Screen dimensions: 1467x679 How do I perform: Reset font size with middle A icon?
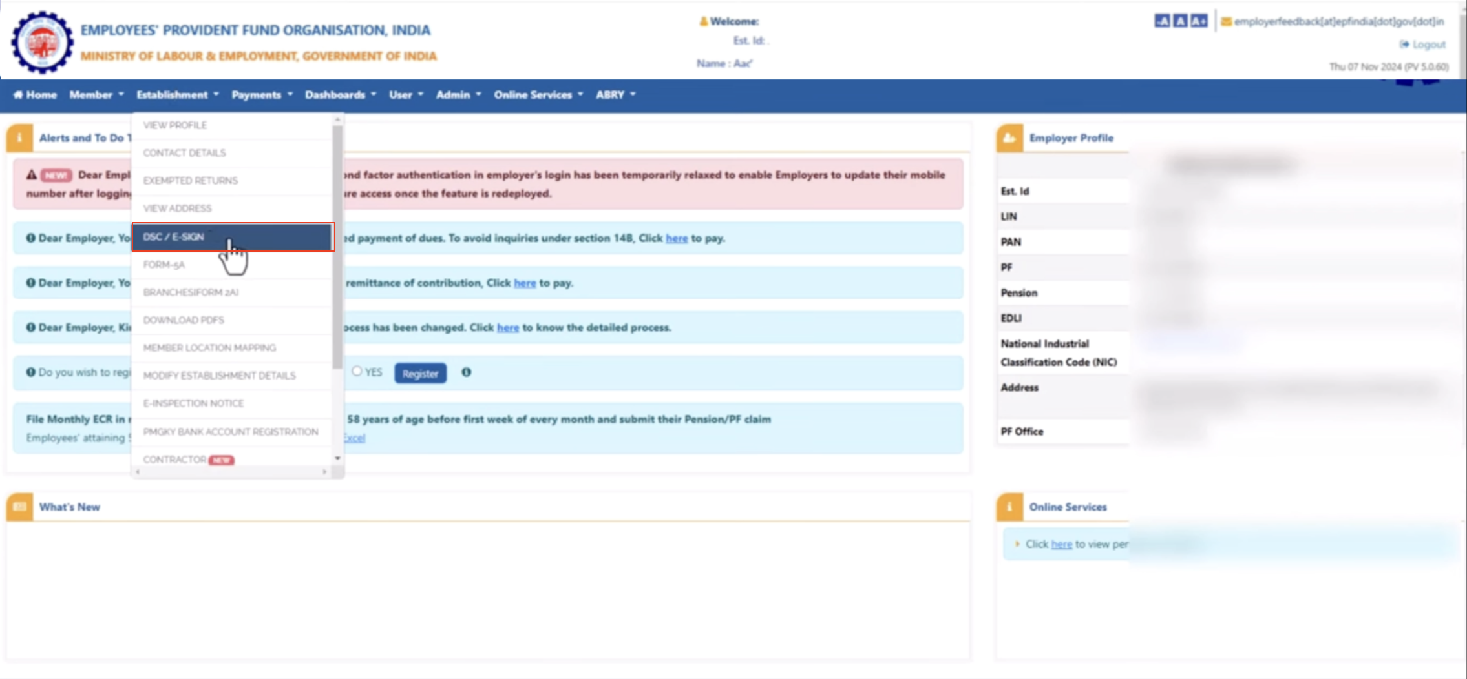tap(1180, 21)
